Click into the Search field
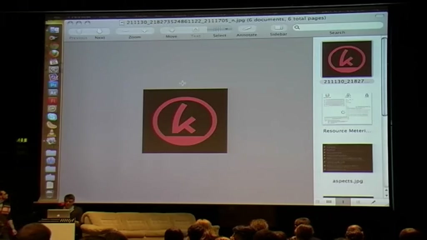This screenshot has height=240, width=427. tap(338, 27)
